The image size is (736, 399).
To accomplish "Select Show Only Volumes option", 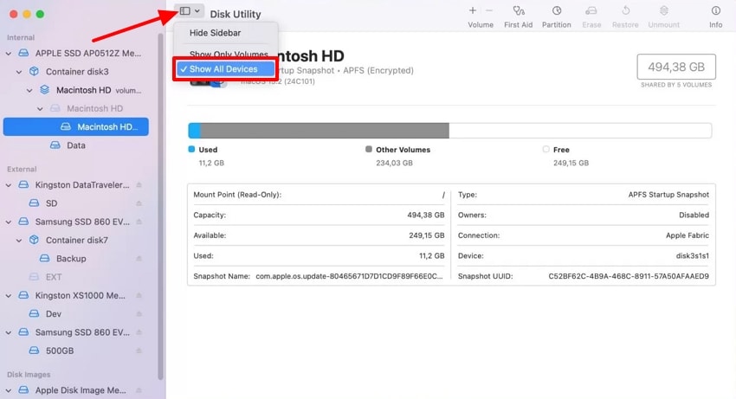I will click(x=229, y=54).
